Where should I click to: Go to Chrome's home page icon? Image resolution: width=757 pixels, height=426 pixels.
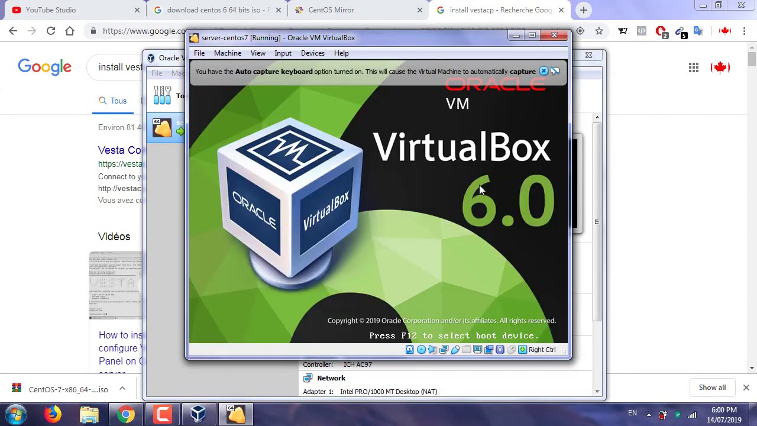(70, 31)
